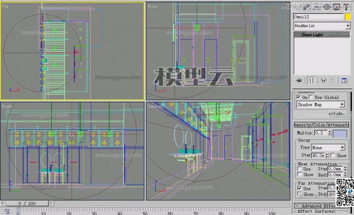Toggle the Shadows On checkbox
354x215 pixels.
click(298, 97)
